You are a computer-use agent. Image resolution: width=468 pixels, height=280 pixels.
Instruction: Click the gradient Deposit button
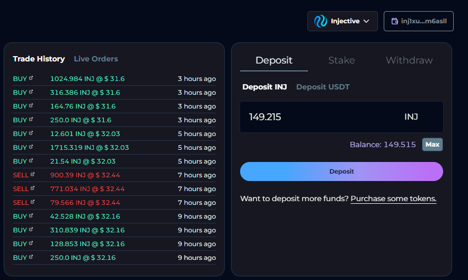(341, 171)
